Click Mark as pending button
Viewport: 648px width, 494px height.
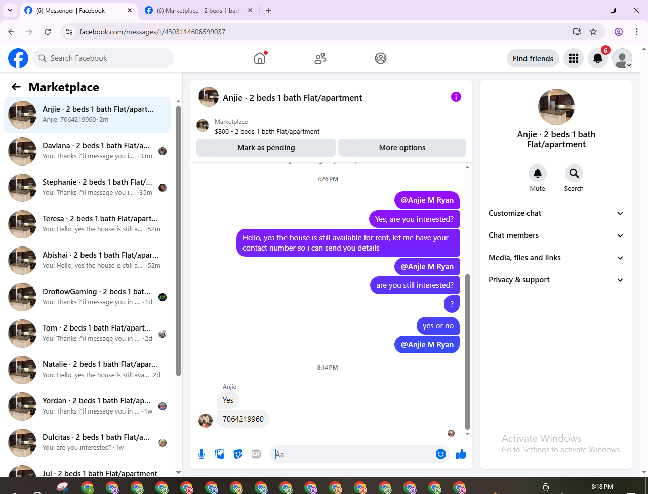(x=266, y=148)
